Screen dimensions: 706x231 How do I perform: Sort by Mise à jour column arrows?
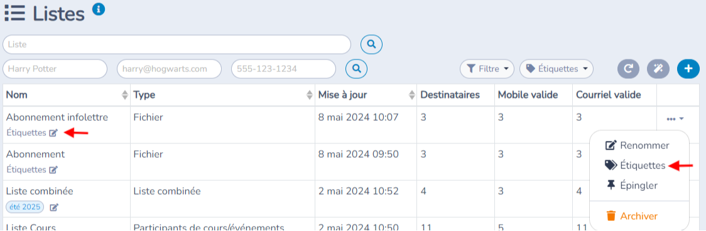[x=411, y=95]
